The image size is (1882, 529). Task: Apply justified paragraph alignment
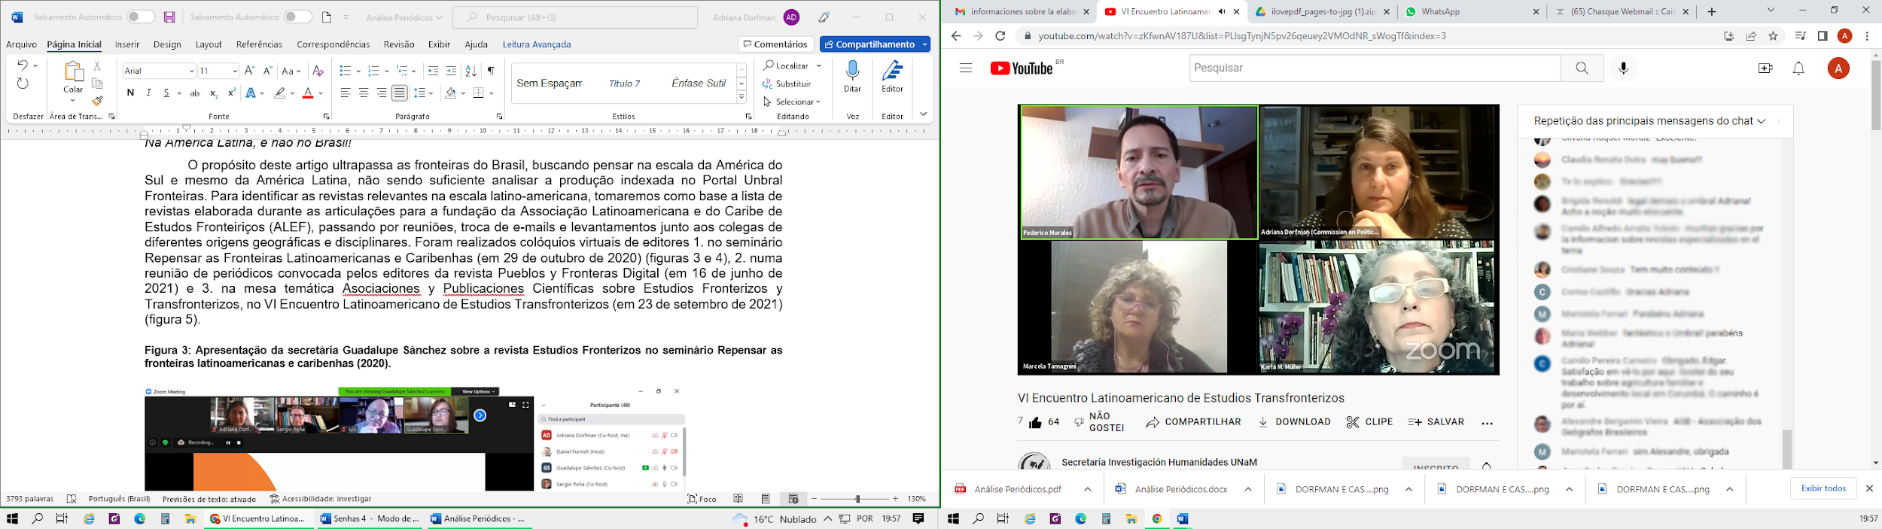point(400,93)
